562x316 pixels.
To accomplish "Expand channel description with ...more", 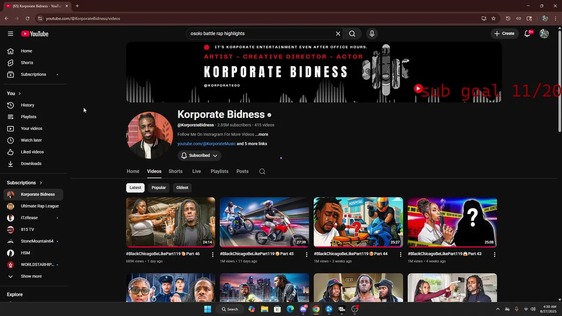I will pos(262,134).
